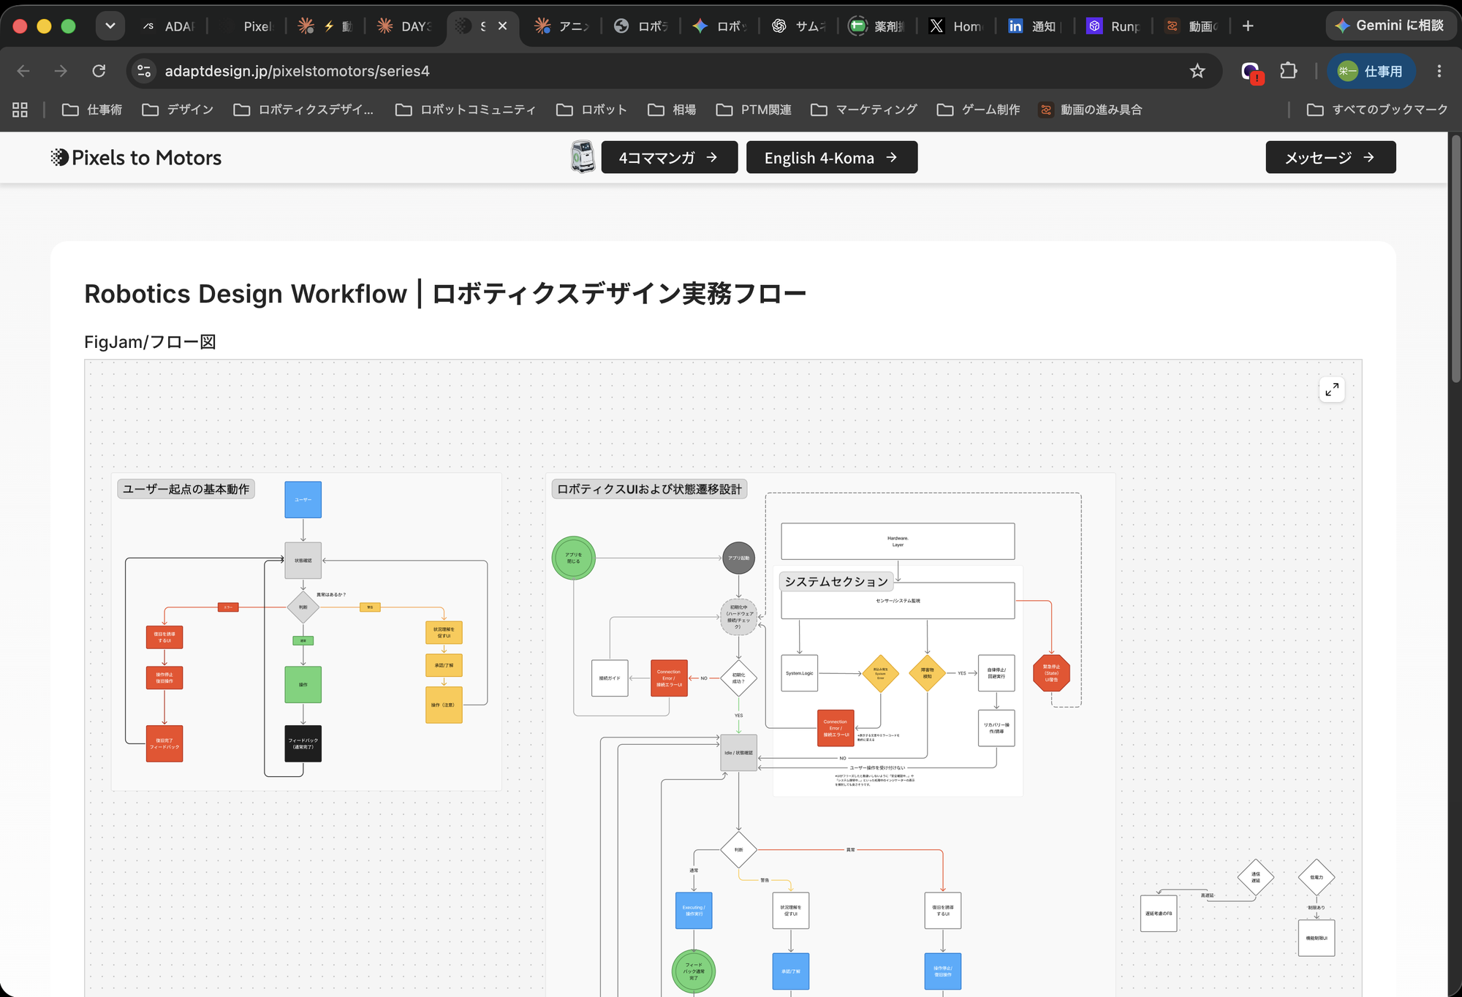1462x997 pixels.
Task: Open site information icon in address bar
Action: click(x=144, y=71)
